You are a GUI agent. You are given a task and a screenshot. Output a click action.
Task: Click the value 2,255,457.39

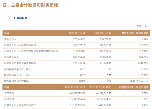pyautogui.click(x=78, y=63)
